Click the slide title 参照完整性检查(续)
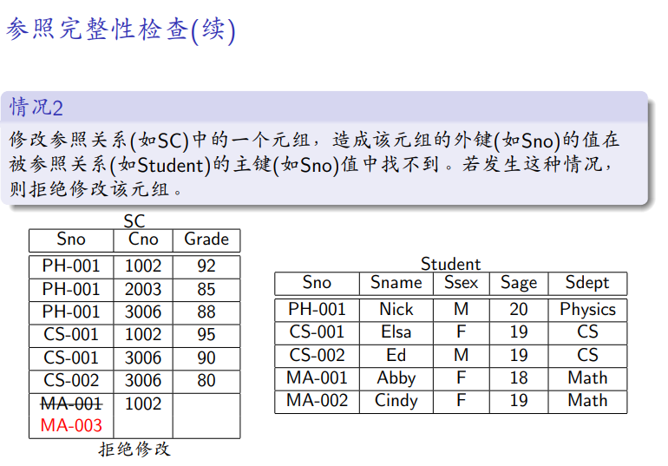The width and height of the screenshot is (668, 466). click(x=121, y=30)
